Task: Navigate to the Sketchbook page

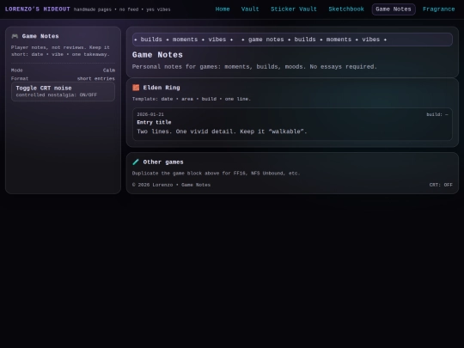Action: 346,9
